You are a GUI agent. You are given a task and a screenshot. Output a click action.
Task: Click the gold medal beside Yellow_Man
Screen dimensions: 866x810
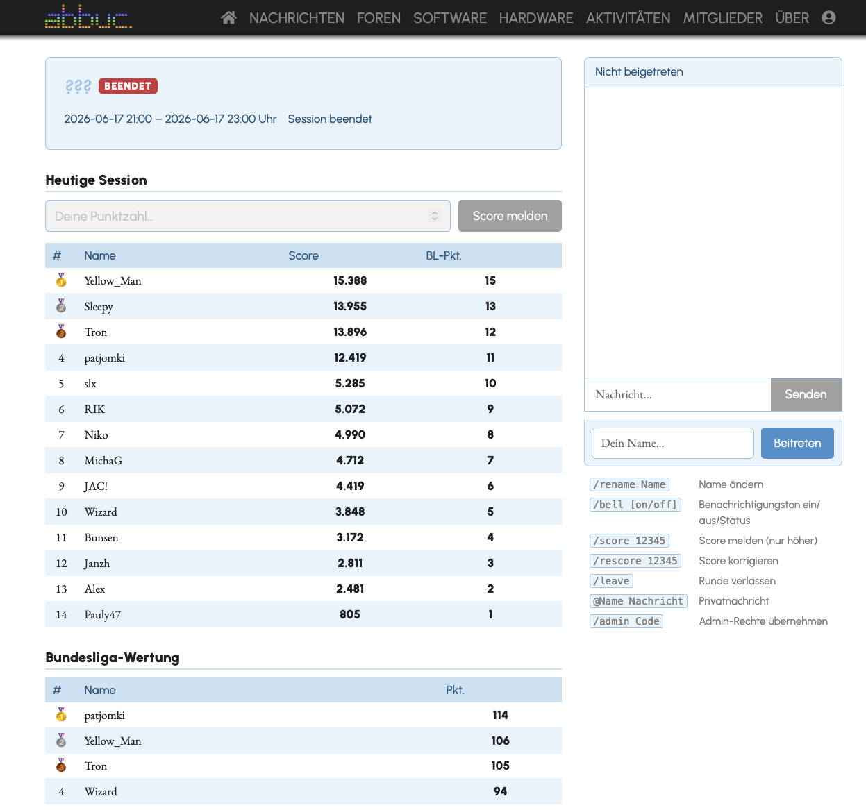click(61, 280)
